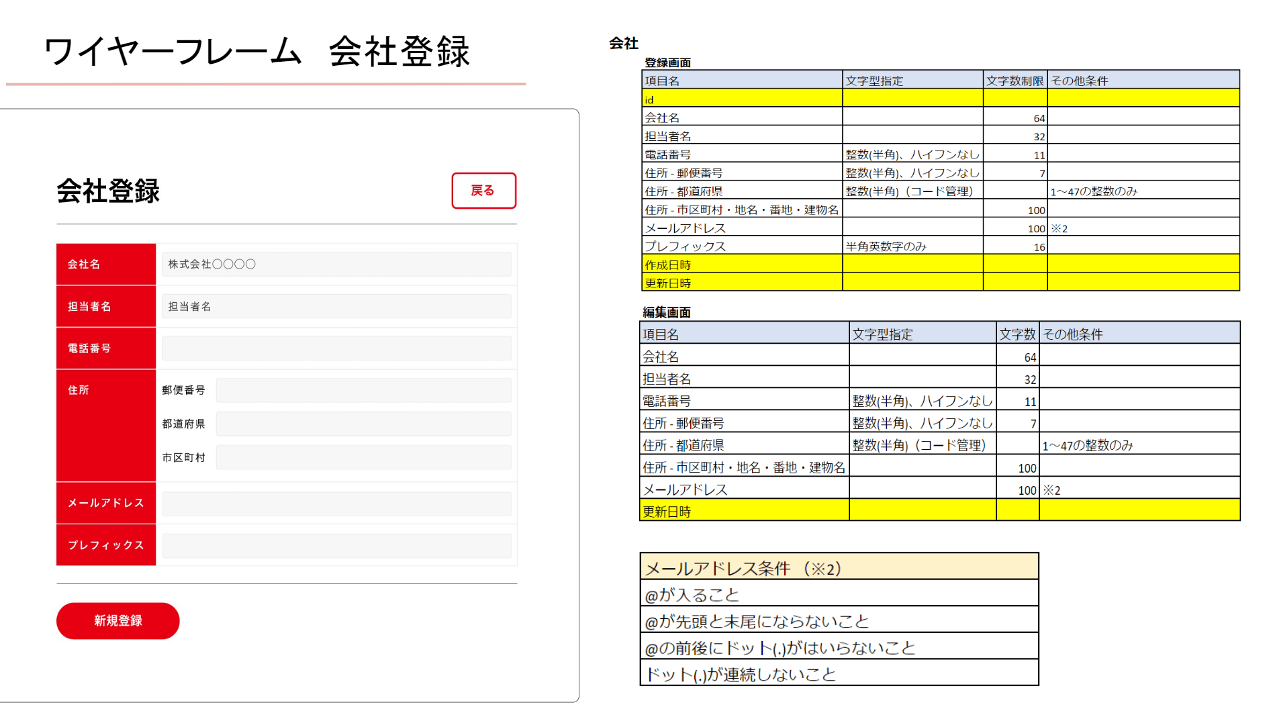Focus the 都道府県 input field
Screen dimensions: 1271x719
pos(363,424)
